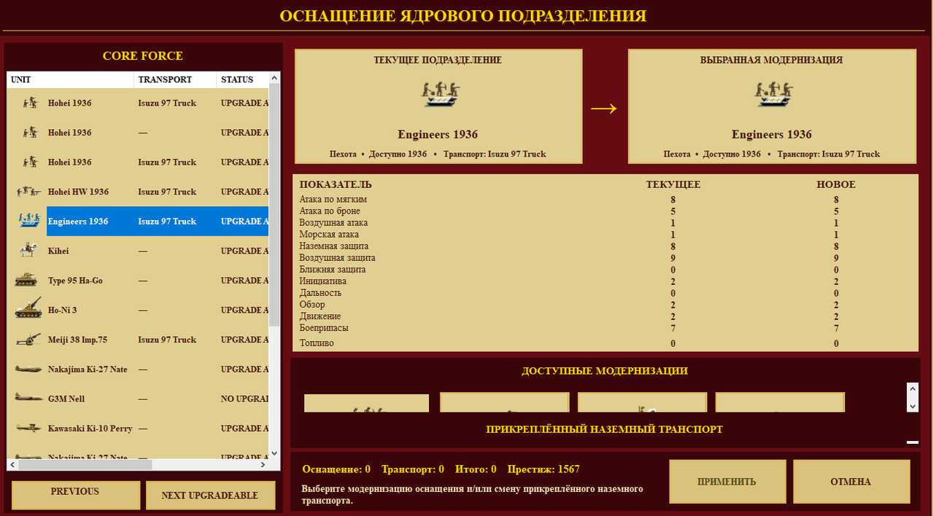Screen dimensions: 933x516
Task: Click the Kihei cavalry unit icon
Action: (x=29, y=251)
